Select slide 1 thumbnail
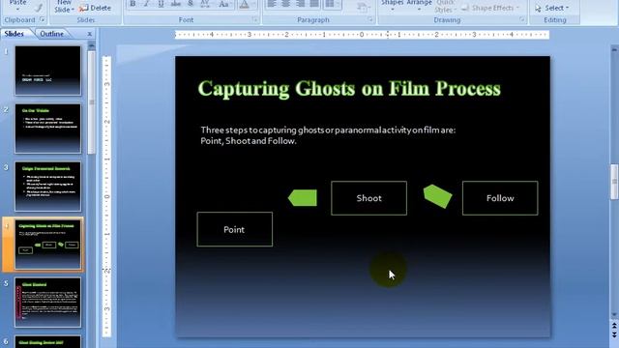This screenshot has height=348, width=619. point(47,71)
